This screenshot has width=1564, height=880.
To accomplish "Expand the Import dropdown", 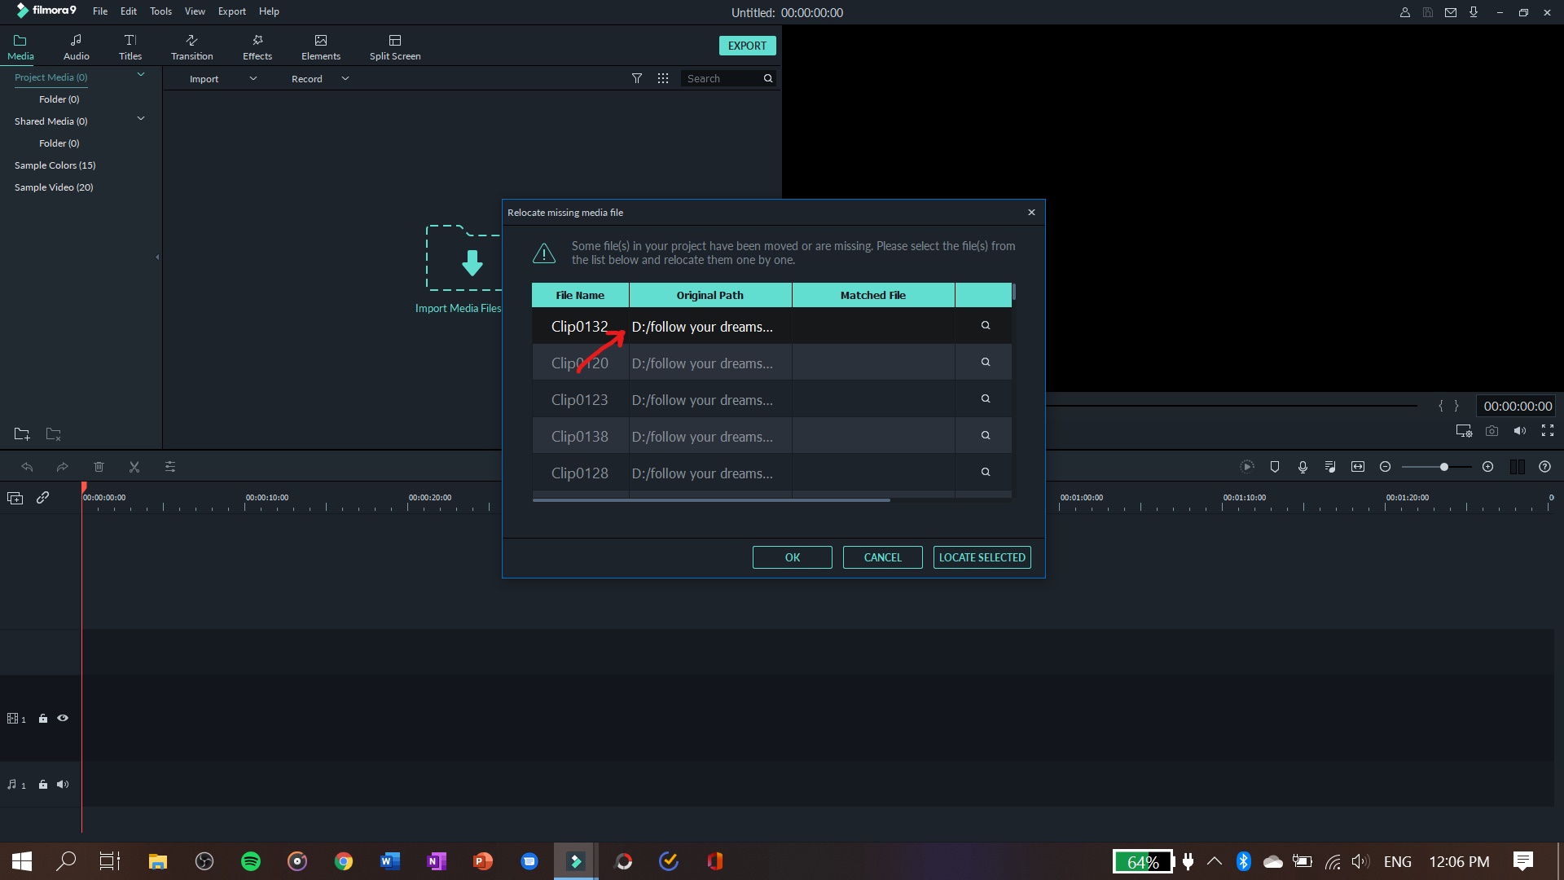I will pos(253,79).
